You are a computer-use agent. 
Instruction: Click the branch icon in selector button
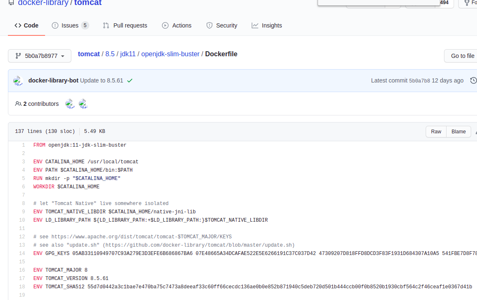click(18, 56)
